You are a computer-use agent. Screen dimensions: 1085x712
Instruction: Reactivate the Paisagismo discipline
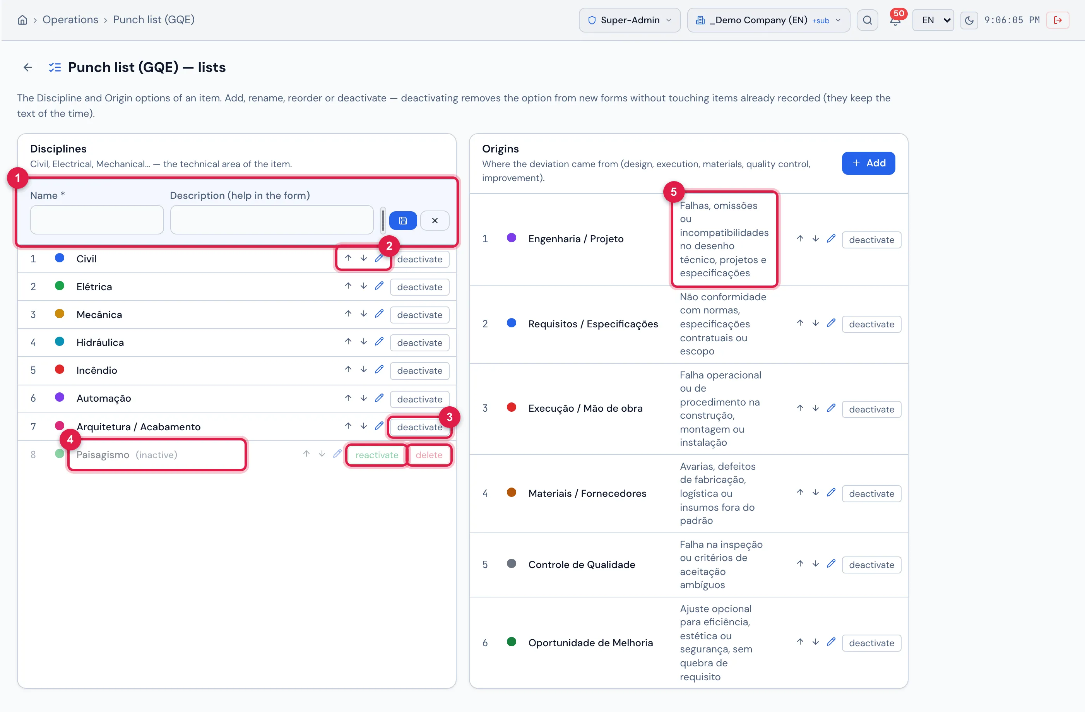tap(376, 455)
